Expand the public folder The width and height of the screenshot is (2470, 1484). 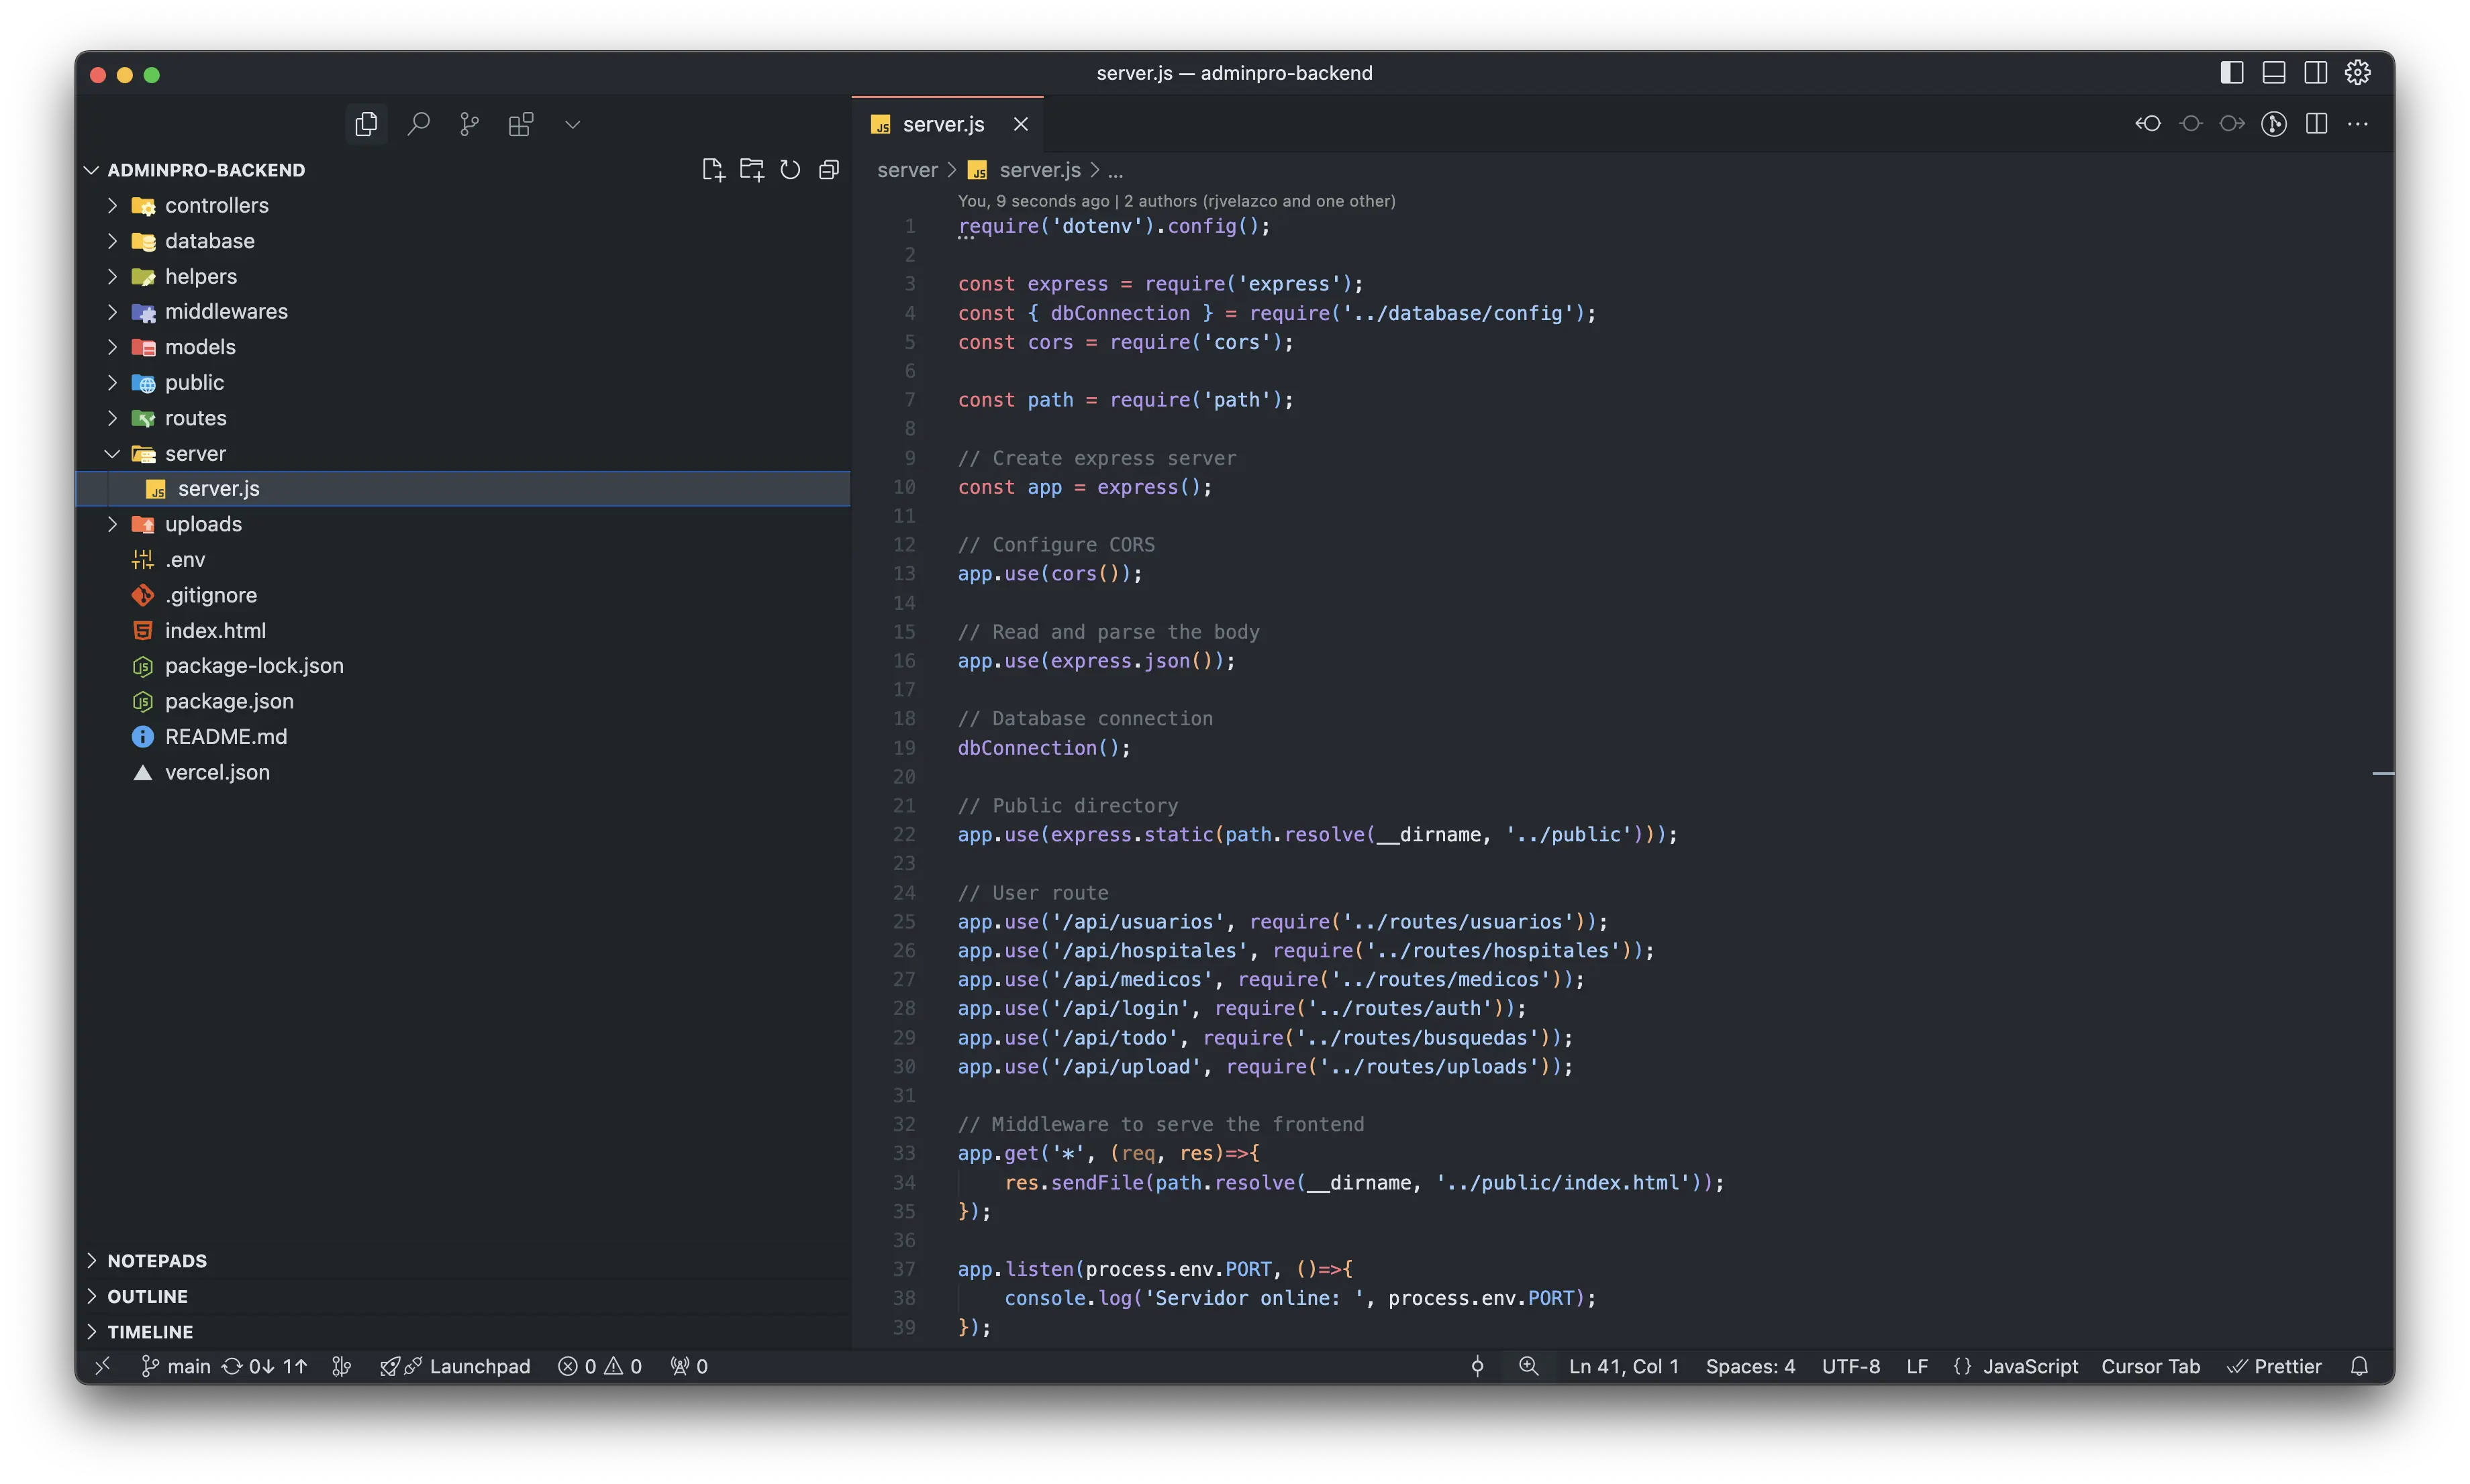click(113, 382)
